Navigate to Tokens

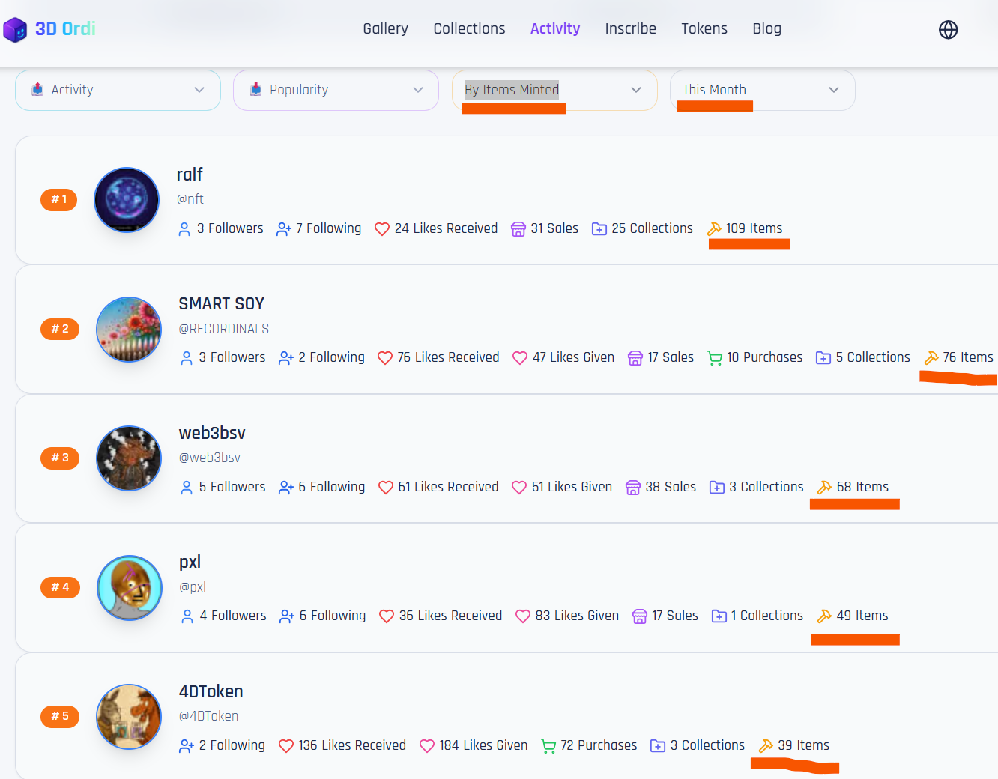[x=704, y=28]
